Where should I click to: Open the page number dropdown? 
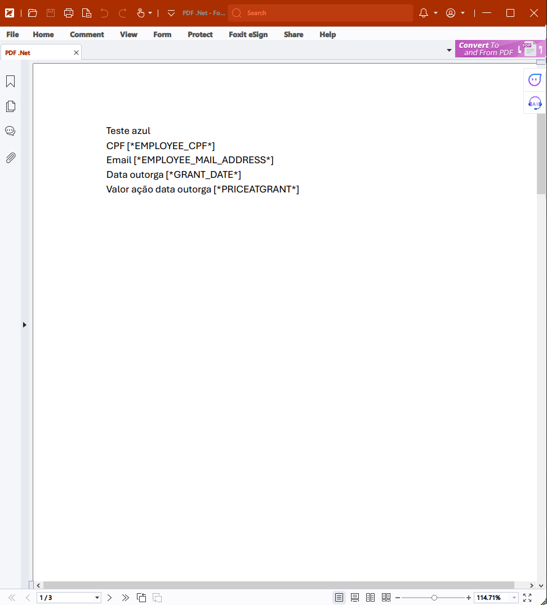(x=96, y=597)
